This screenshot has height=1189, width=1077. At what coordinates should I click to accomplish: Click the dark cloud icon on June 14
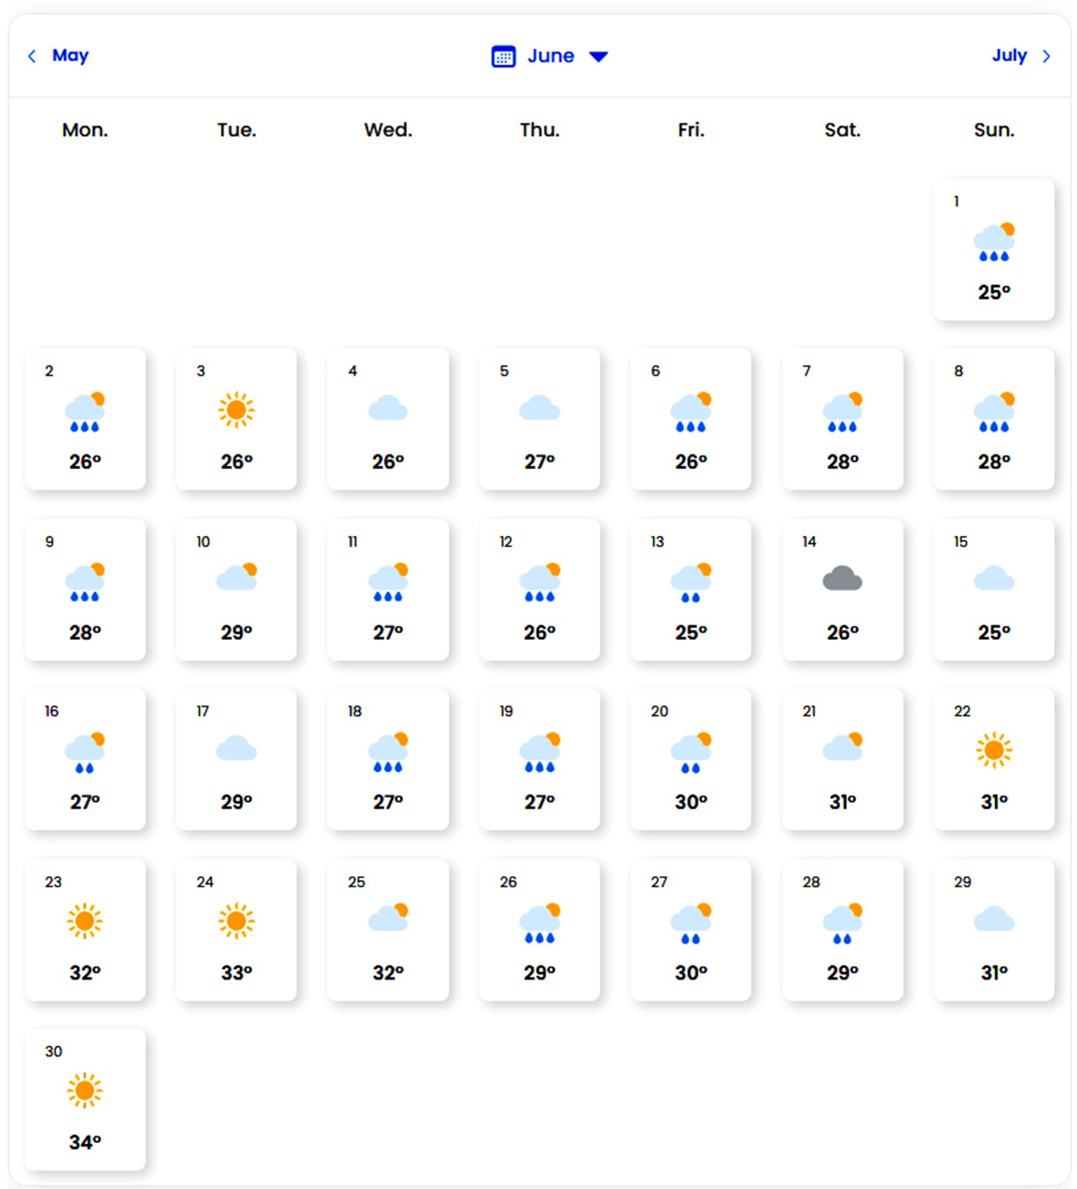coord(842,579)
